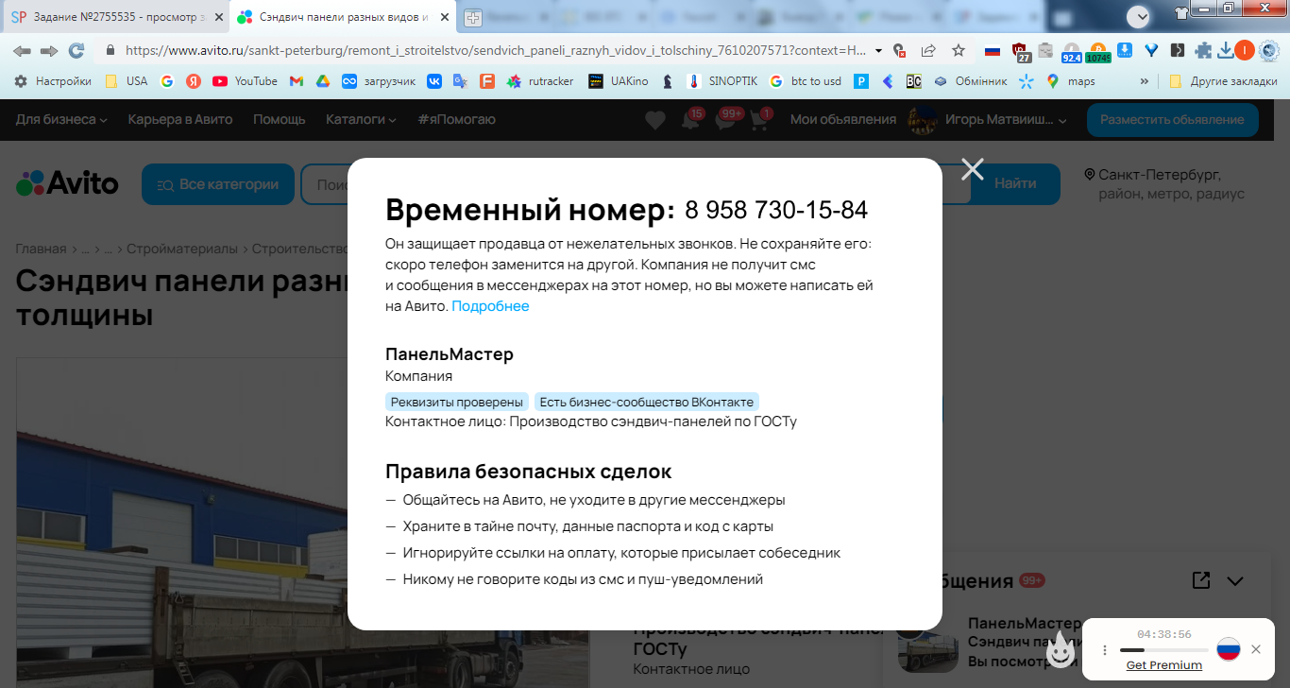Image resolution: width=1290 pixels, height=688 pixels.
Task: Open the btc to usd bookmark
Action: pos(805,81)
